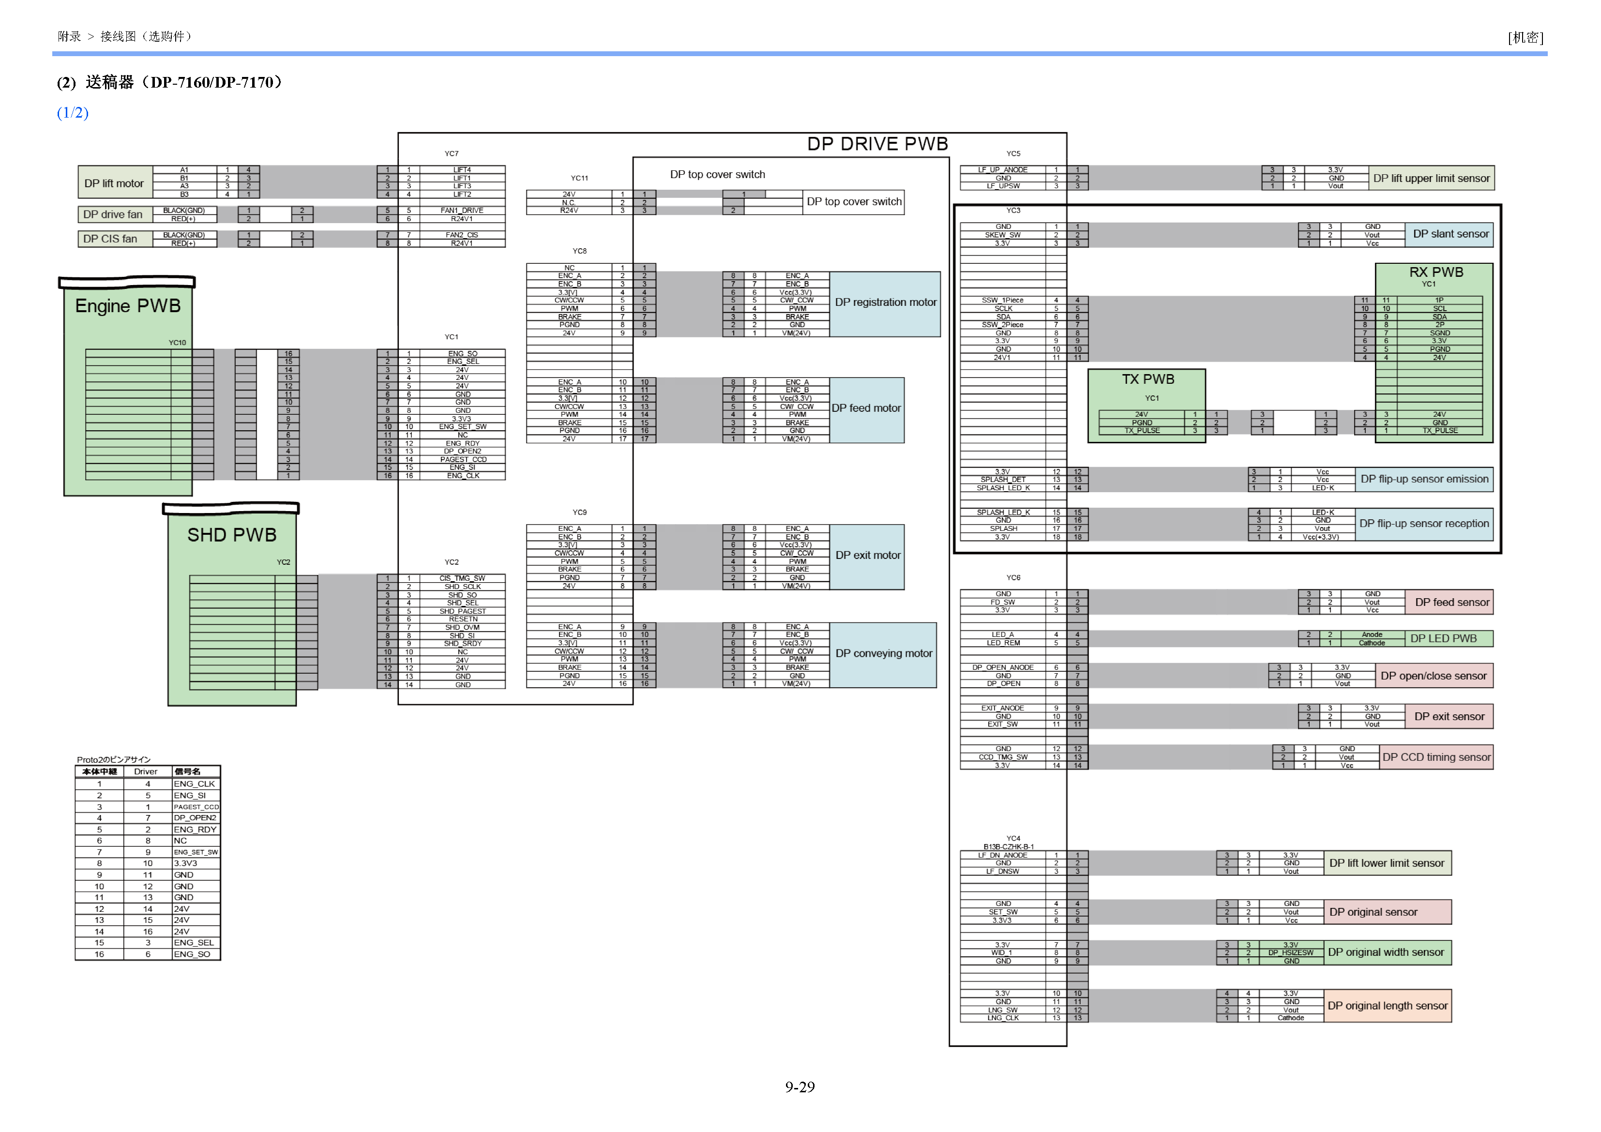Image resolution: width=1601 pixels, height=1132 pixels.
Task: Select DP original width sensor label
Action: click(x=1387, y=953)
